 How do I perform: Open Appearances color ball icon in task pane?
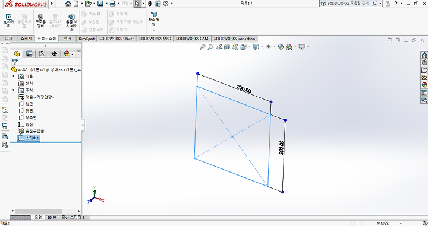pos(424,85)
